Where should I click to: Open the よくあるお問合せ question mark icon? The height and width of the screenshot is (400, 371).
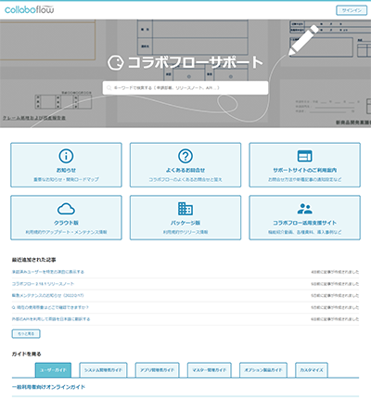[x=185, y=156]
